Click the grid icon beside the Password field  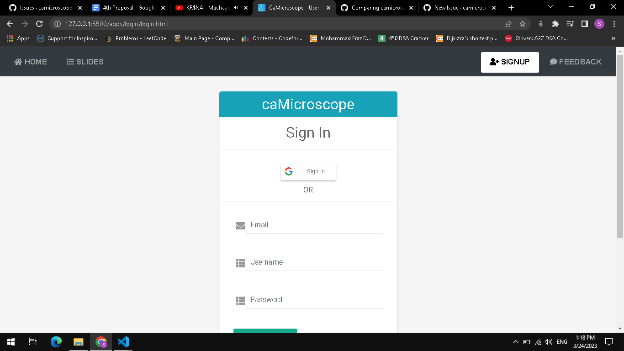click(240, 300)
